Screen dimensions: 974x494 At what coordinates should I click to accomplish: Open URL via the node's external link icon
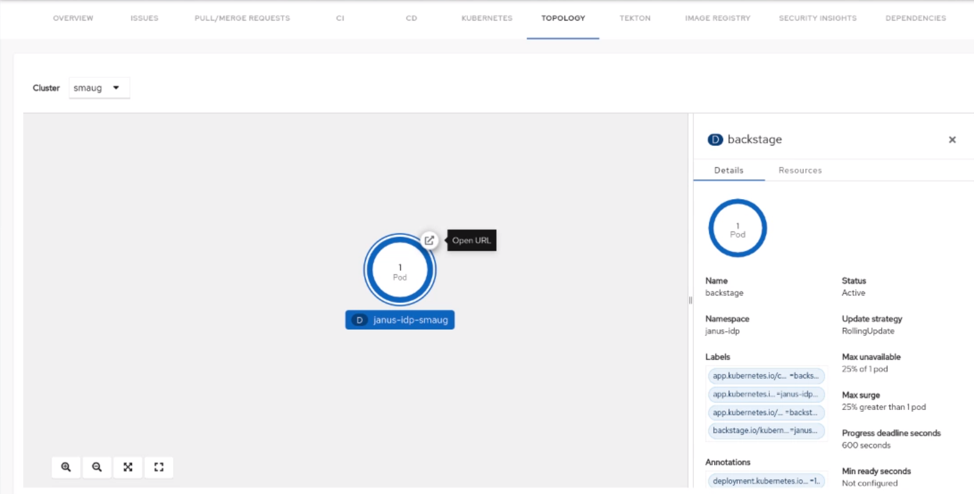click(x=429, y=241)
